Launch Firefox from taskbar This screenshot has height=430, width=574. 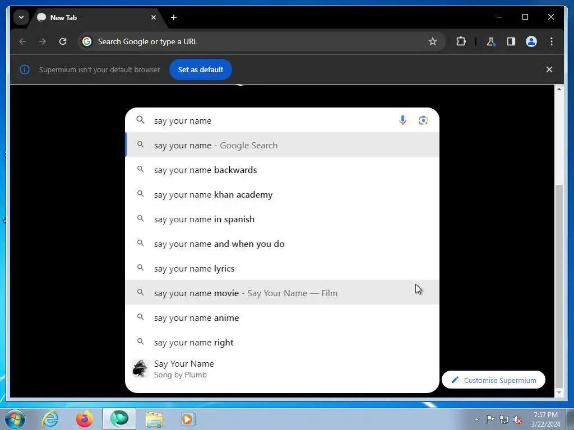85,419
